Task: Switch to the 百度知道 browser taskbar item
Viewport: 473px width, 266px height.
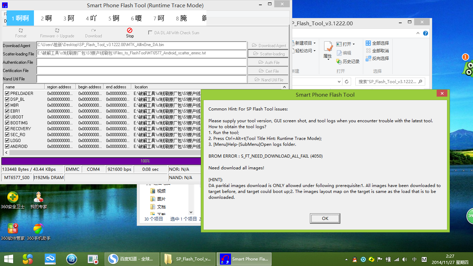Action: [132, 259]
